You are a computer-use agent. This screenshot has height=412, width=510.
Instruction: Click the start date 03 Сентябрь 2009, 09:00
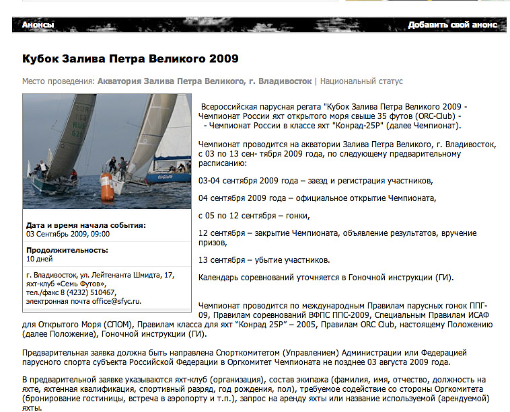tap(68, 234)
